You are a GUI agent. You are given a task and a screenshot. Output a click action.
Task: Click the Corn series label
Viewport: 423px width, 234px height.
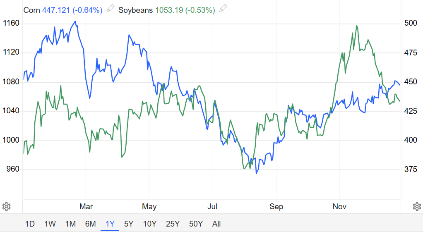pos(32,10)
